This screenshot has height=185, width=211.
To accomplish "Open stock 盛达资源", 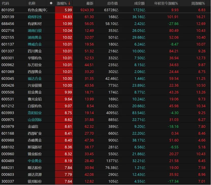I will 35,175.
